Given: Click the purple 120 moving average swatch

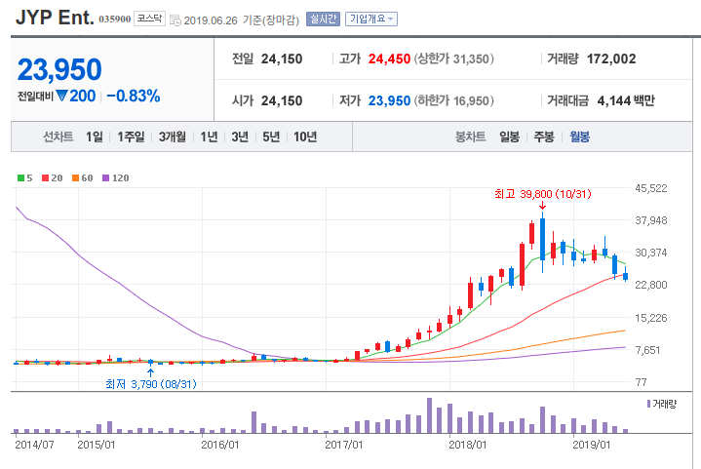Looking at the screenshot, I should [x=106, y=177].
